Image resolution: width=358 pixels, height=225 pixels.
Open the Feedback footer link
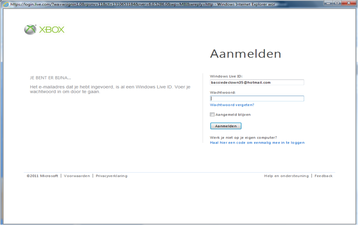point(323,176)
